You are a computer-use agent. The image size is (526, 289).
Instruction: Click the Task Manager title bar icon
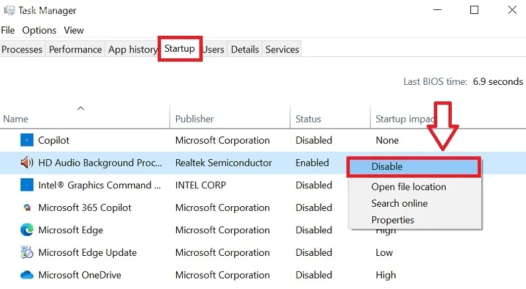tap(9, 11)
